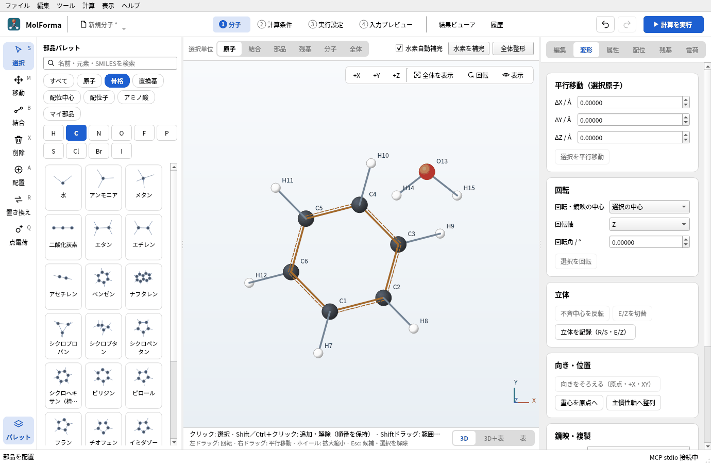Switch to the 属性 panel tab
This screenshot has height=464, width=711.
point(613,50)
